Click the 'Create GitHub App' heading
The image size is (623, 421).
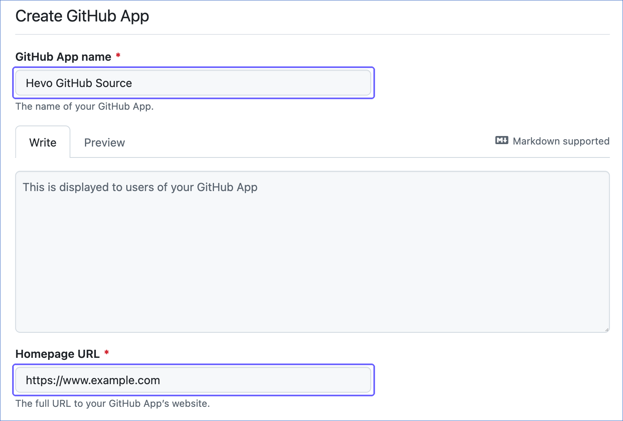[x=82, y=16]
